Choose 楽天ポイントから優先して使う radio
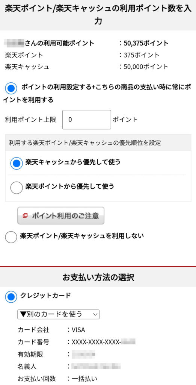This screenshot has height=385, width=196. tap(17, 188)
